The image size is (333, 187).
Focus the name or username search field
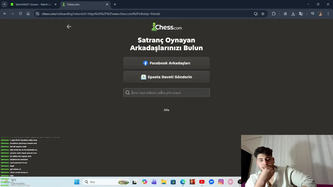click(x=166, y=93)
